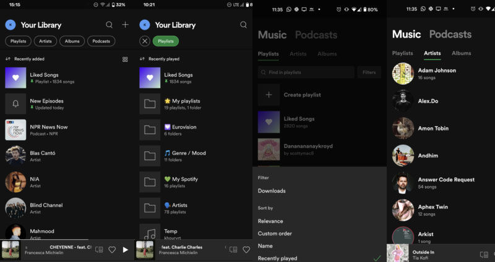Tap the plus icon for Create playlist
495x262 pixels.
[269, 95]
